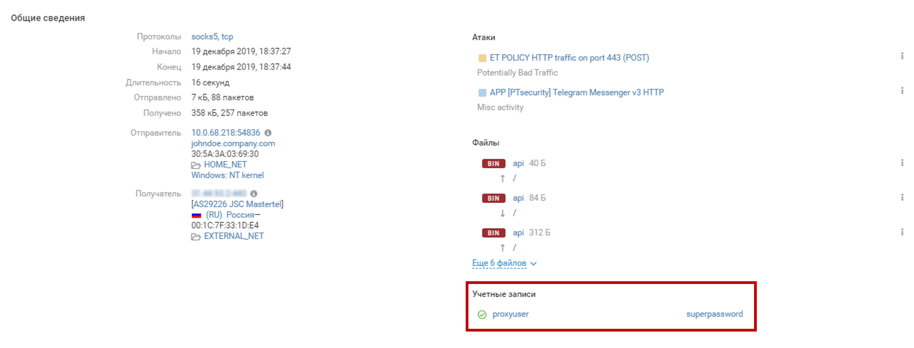Open AS29226 JSC Mastertel link

click(238, 204)
